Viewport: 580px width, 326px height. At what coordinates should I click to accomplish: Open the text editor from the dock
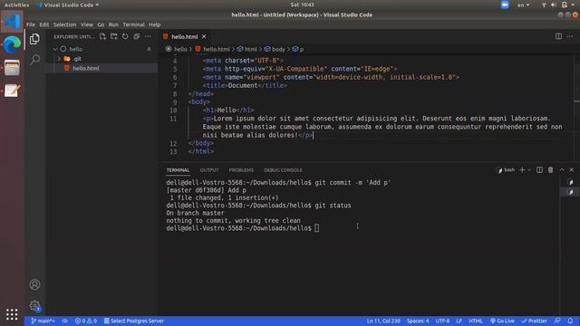(x=12, y=91)
